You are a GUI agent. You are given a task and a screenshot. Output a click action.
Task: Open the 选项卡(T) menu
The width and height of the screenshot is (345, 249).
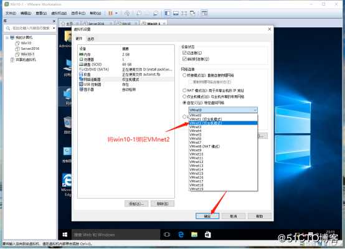(x=78, y=13)
